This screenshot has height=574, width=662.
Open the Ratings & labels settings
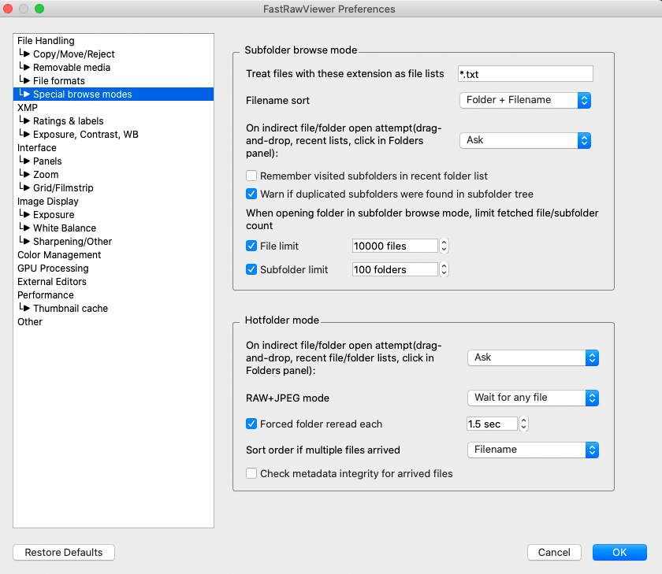point(68,121)
